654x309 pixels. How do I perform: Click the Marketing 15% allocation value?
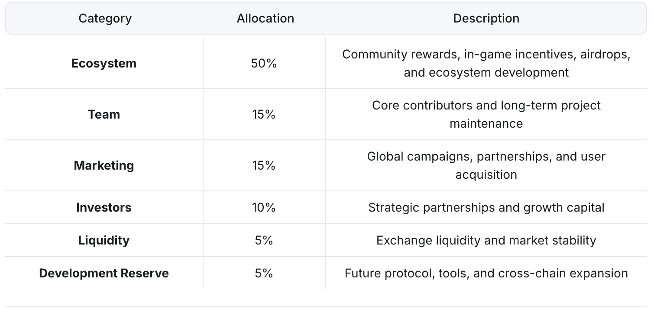(x=264, y=165)
